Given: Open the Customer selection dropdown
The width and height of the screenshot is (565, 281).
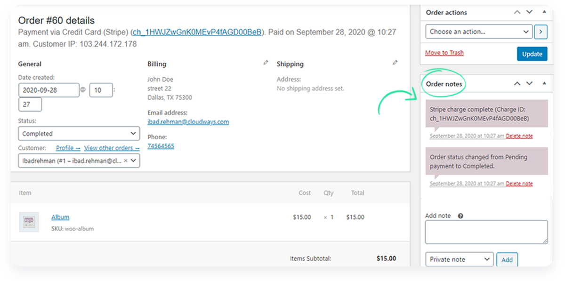Looking at the screenshot, I should [x=79, y=161].
